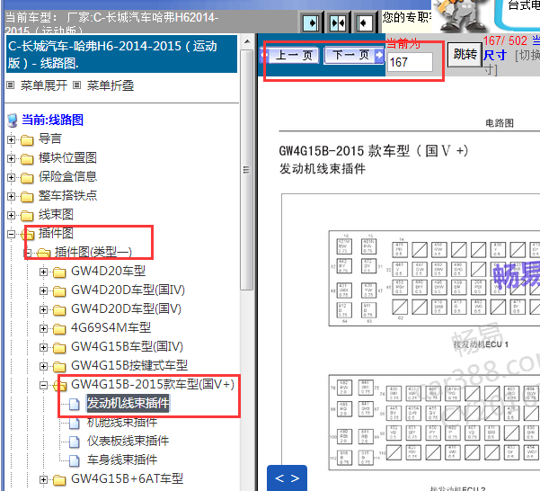Click the 机舱线束插件 document icon

click(x=74, y=424)
